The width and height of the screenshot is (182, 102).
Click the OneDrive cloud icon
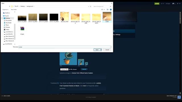coord(4,13)
